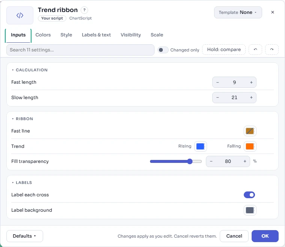Select the Inputs tab
This screenshot has width=285, height=247.
[18, 35]
